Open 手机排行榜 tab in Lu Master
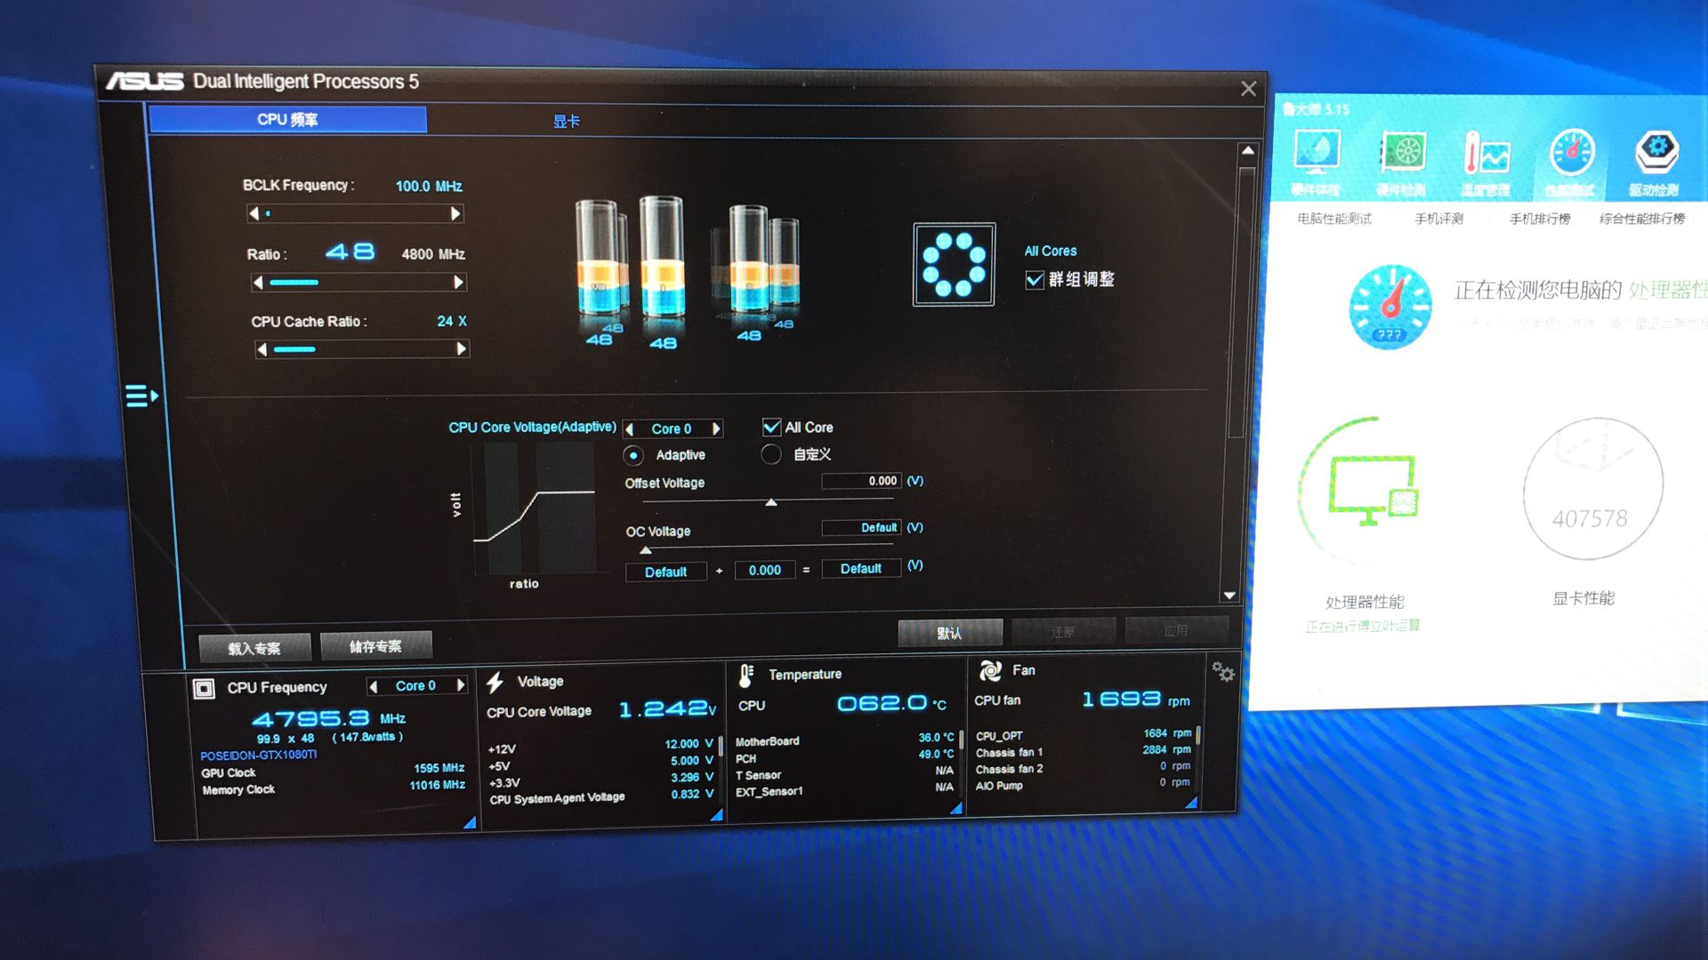Image resolution: width=1708 pixels, height=960 pixels. [x=1540, y=219]
